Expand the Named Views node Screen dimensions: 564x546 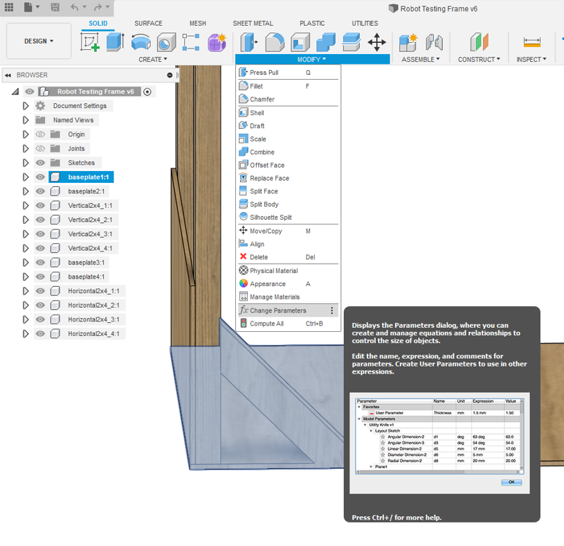click(26, 120)
